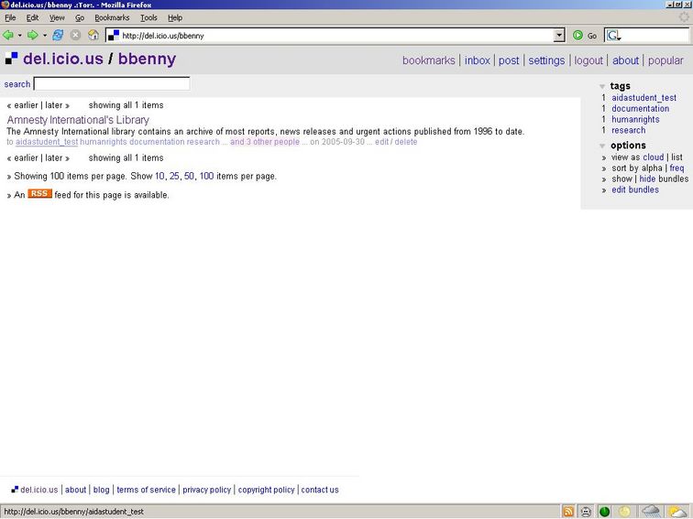693x519 pixels.
Task: Click the green circle status bar icon
Action: tap(605, 512)
